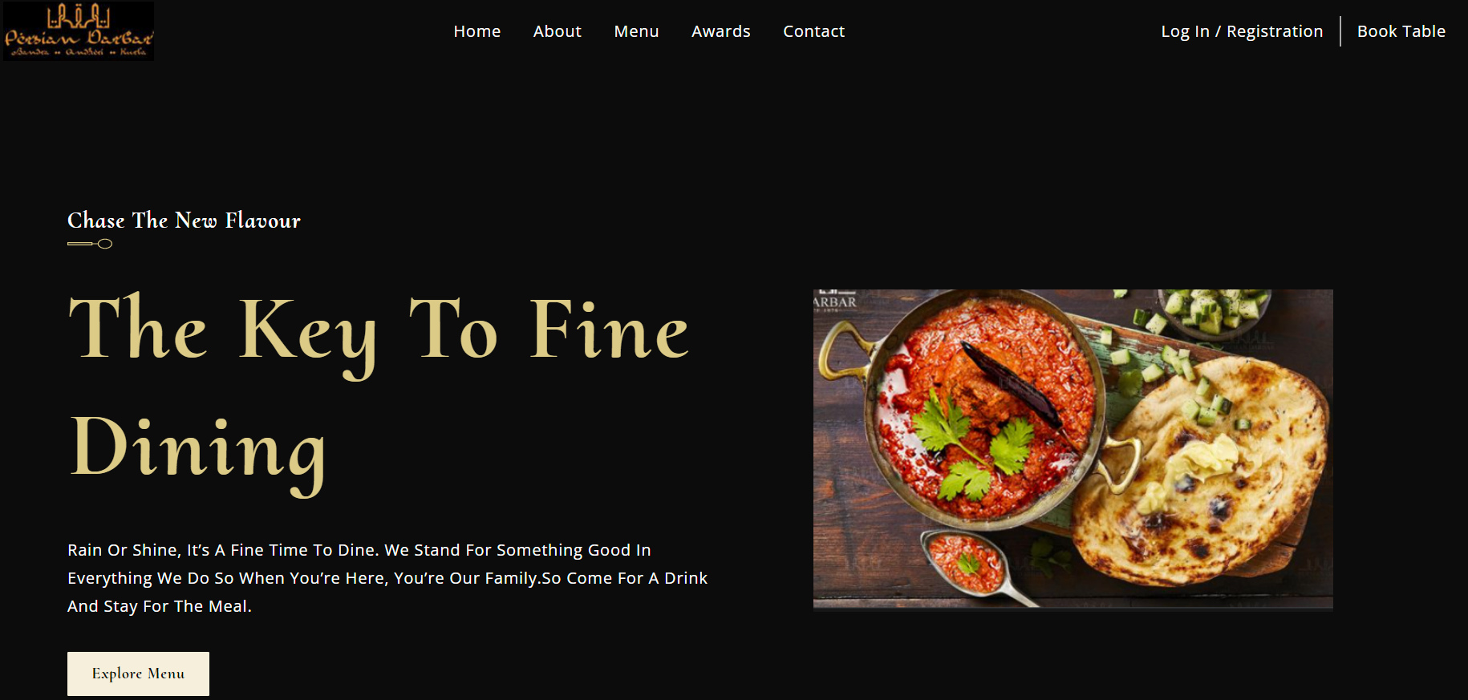Click the Chase The New Flavour tagline
The width and height of the screenshot is (1468, 700).
[x=184, y=221]
